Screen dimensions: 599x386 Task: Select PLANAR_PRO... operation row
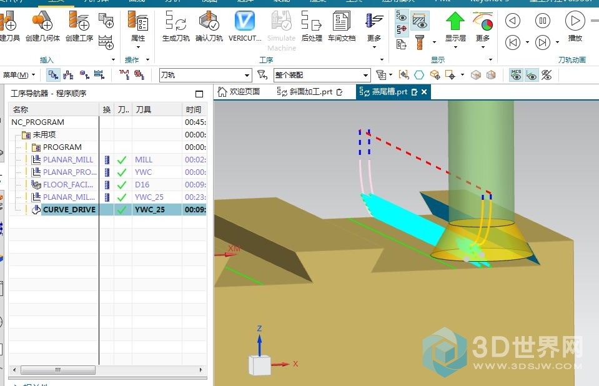[x=108, y=172]
